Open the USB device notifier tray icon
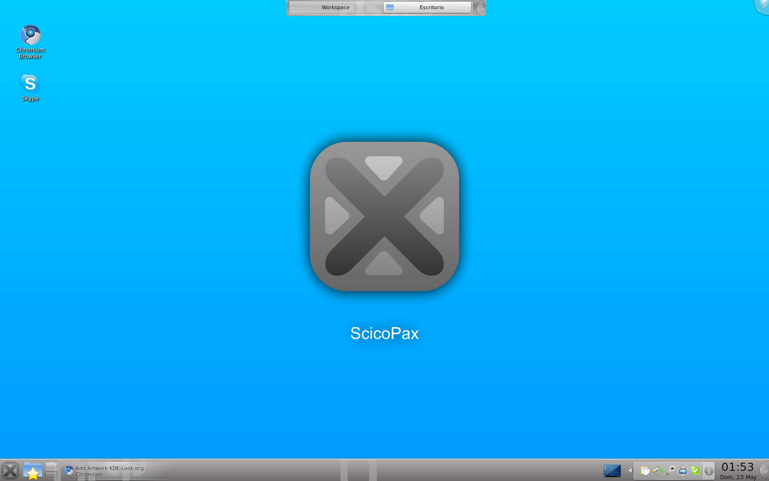The image size is (769, 481). [683, 470]
